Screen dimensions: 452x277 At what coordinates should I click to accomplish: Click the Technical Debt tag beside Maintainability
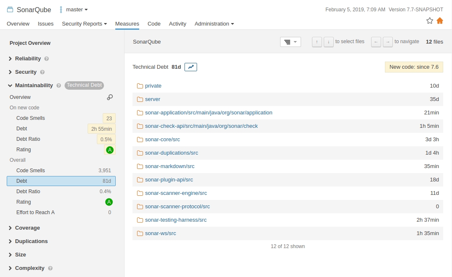click(84, 85)
